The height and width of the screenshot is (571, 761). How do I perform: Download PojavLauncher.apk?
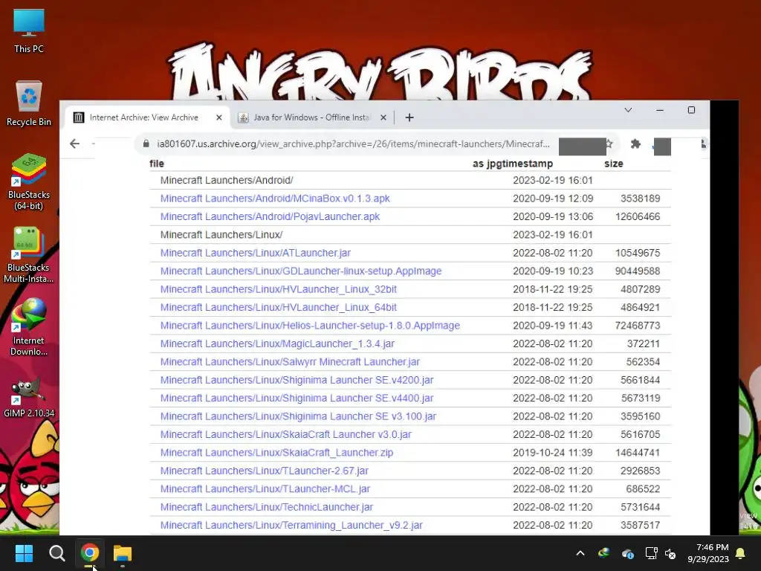270,216
